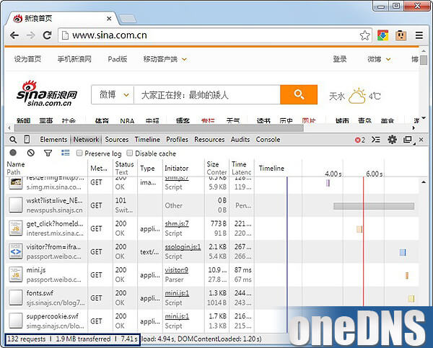The image size is (433, 348).
Task: Select the mini.js request row
Action: pyautogui.click(x=212, y=275)
